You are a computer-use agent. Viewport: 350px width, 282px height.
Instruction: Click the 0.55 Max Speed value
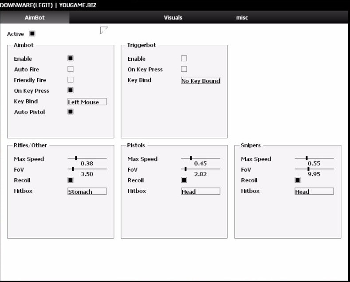[314, 164]
